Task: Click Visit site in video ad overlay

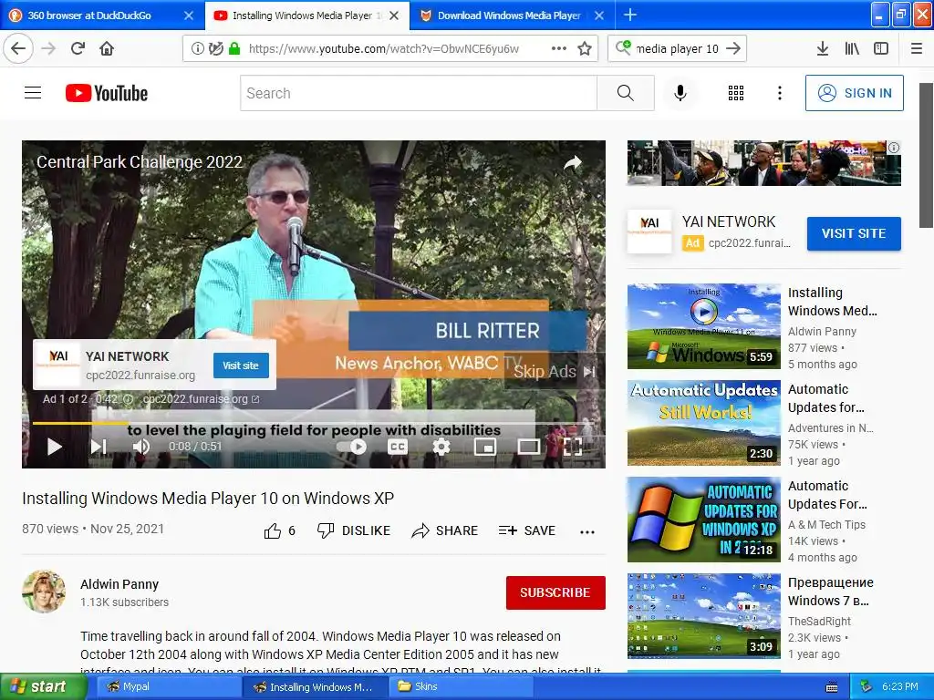Action: tap(241, 365)
